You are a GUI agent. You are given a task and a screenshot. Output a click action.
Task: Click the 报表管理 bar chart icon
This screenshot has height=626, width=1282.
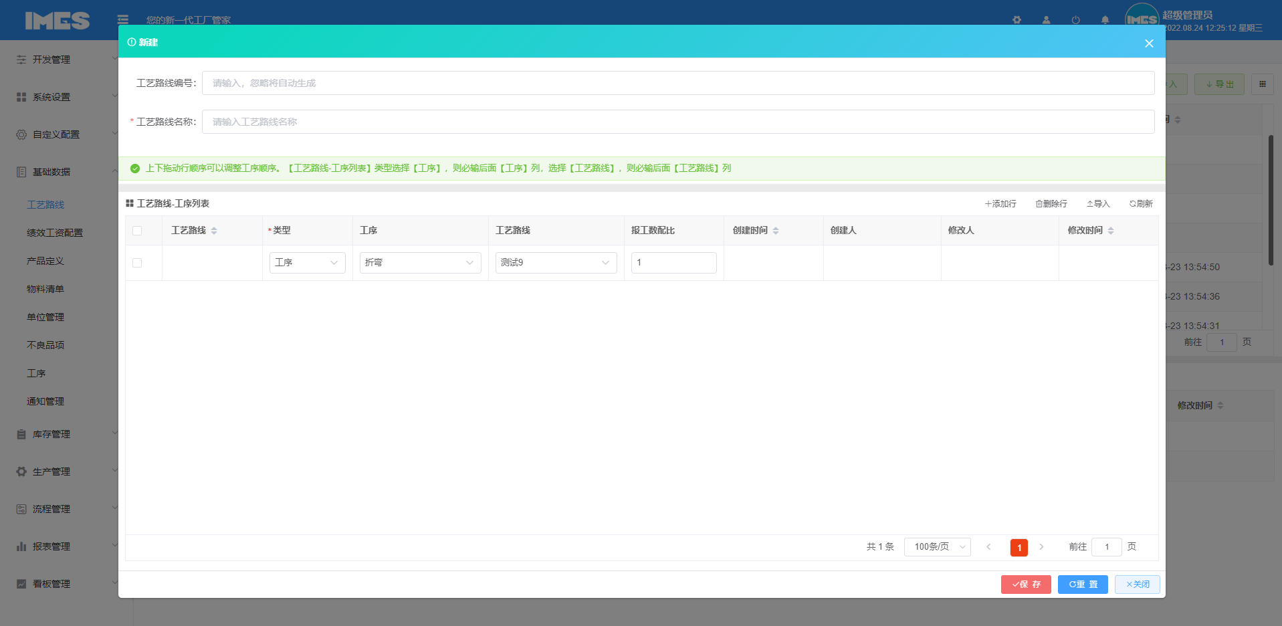[21, 546]
